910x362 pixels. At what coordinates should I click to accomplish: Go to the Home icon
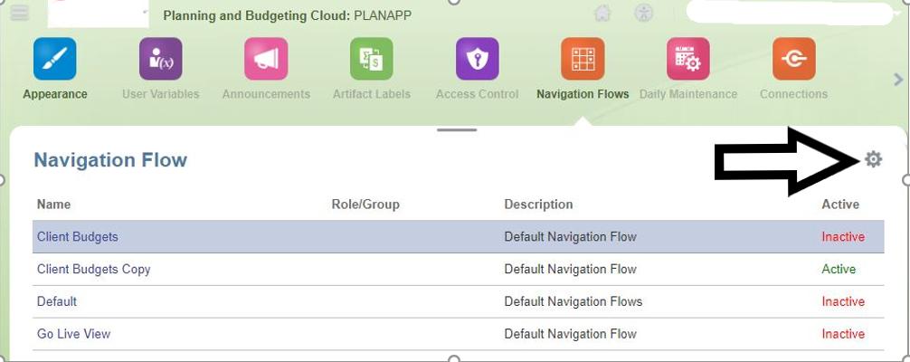coord(603,13)
